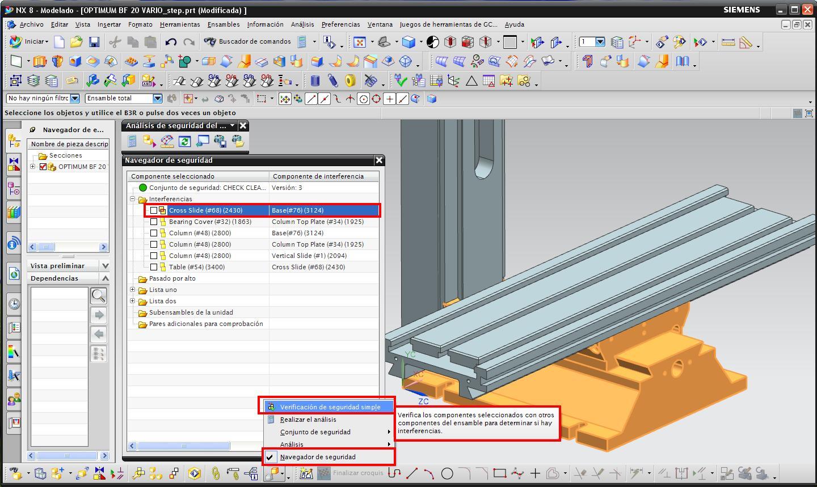
Task: Toggle checkbox for Column (#48) vs Base(#76) row
Action: pos(154,233)
